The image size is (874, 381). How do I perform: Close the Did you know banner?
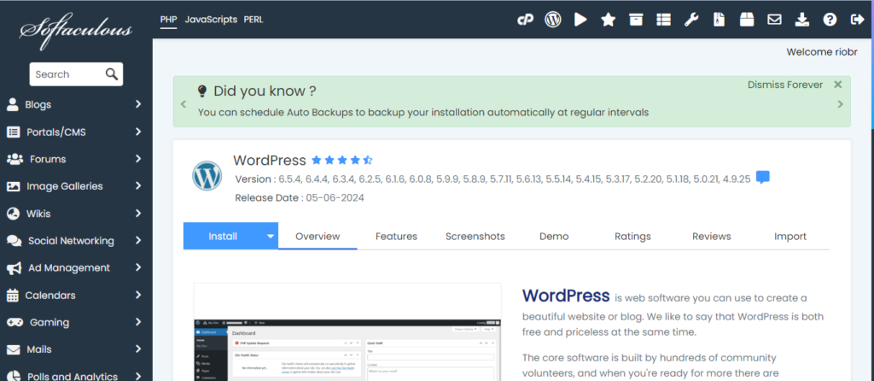838,85
